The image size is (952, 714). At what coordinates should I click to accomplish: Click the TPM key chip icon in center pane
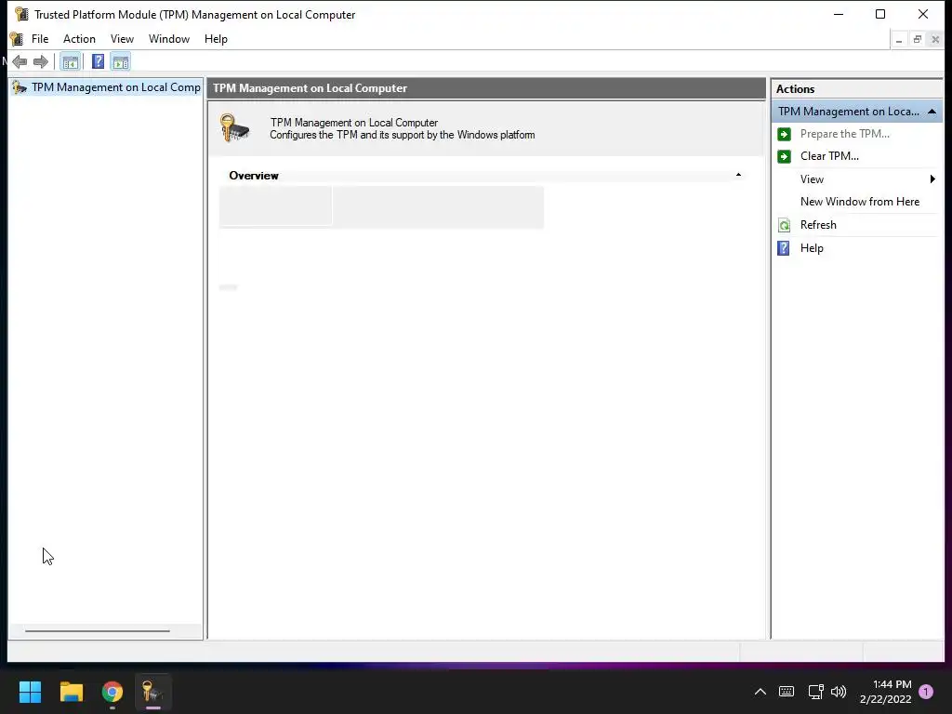pos(235,128)
